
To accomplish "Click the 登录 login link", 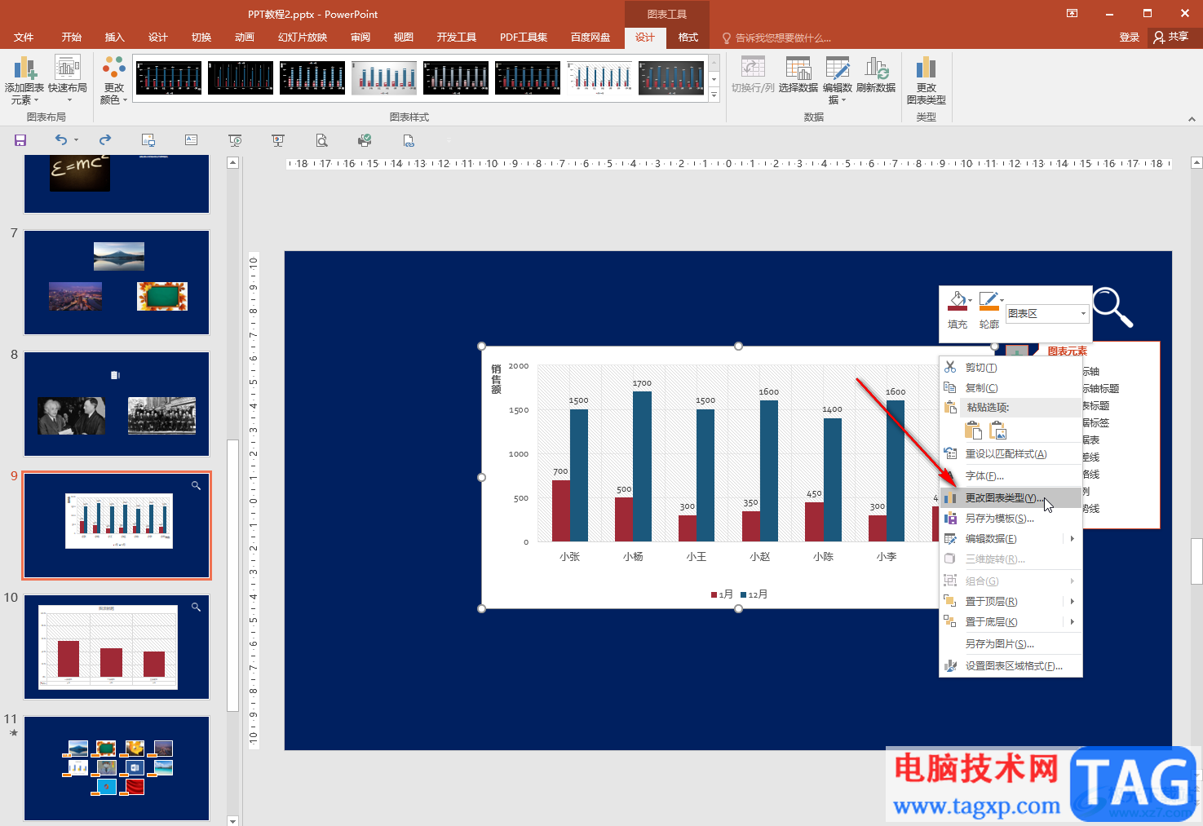I will (1129, 38).
